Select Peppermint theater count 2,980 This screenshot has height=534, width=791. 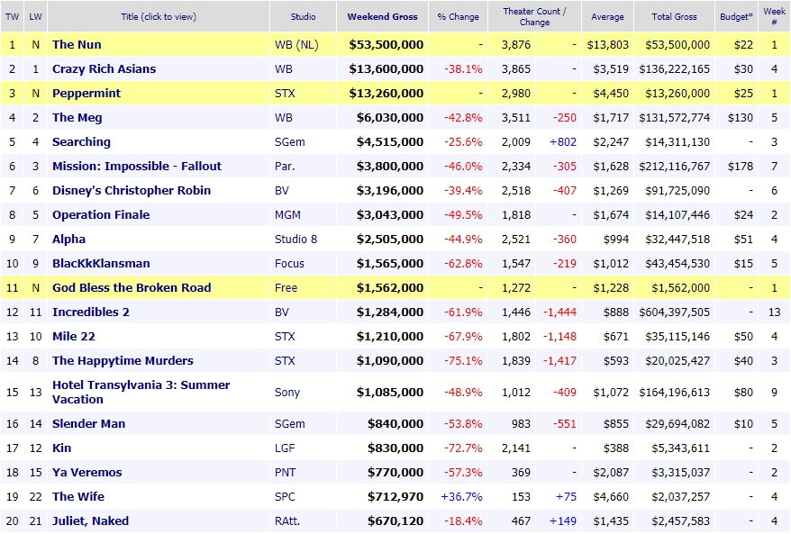tap(516, 94)
